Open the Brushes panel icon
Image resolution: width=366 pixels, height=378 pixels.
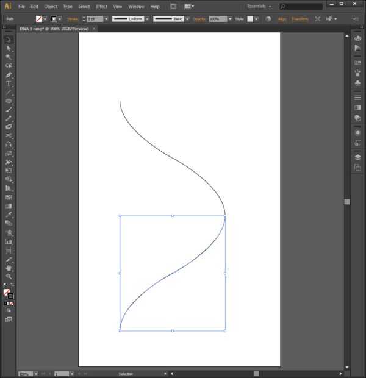point(357,73)
